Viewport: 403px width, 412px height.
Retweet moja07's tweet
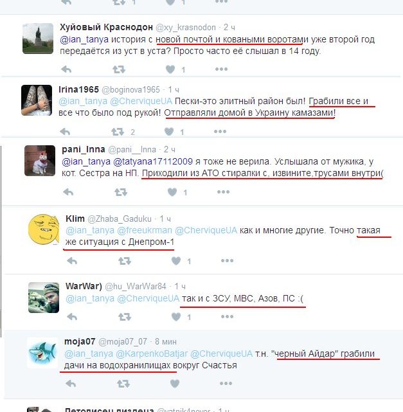(x=123, y=384)
